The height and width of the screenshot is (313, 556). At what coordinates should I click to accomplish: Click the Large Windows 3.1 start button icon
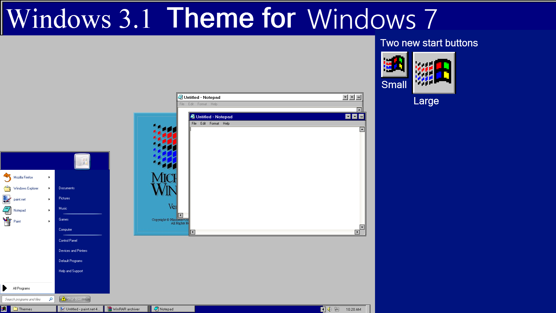434,73
